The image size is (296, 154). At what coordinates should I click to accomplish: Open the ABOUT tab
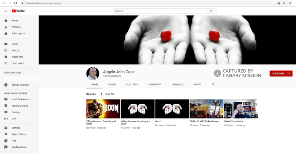point(197,84)
